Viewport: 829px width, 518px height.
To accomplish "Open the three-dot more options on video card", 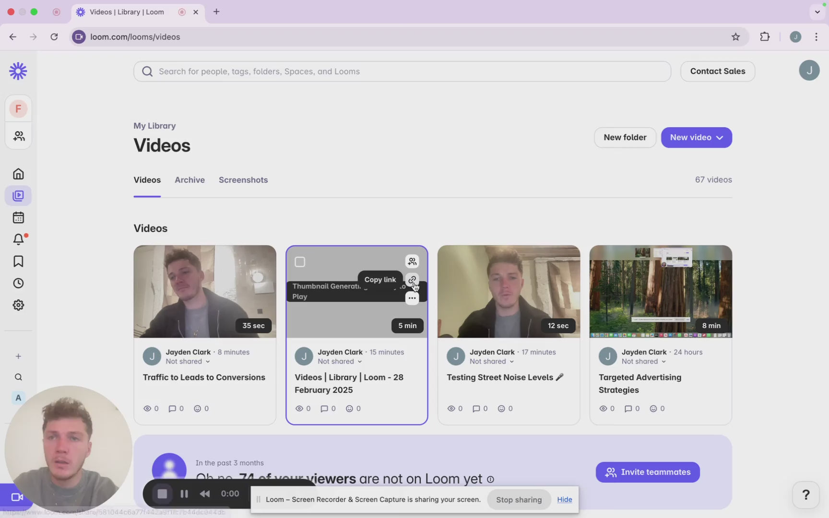I will (x=412, y=298).
